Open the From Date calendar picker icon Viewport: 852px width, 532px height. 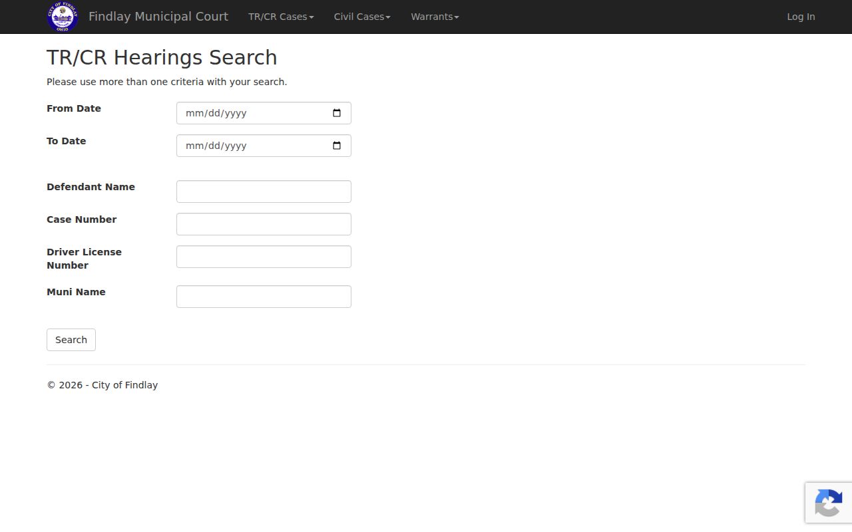tap(337, 113)
